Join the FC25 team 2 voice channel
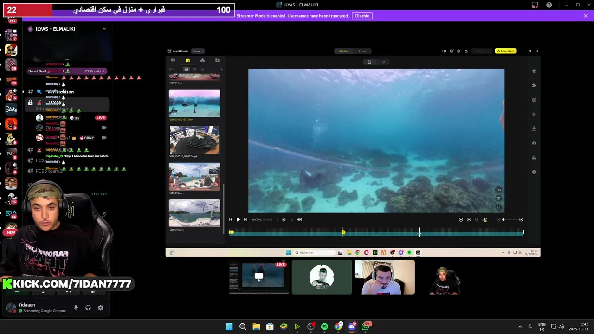This screenshot has height=334, width=594. coord(49,171)
